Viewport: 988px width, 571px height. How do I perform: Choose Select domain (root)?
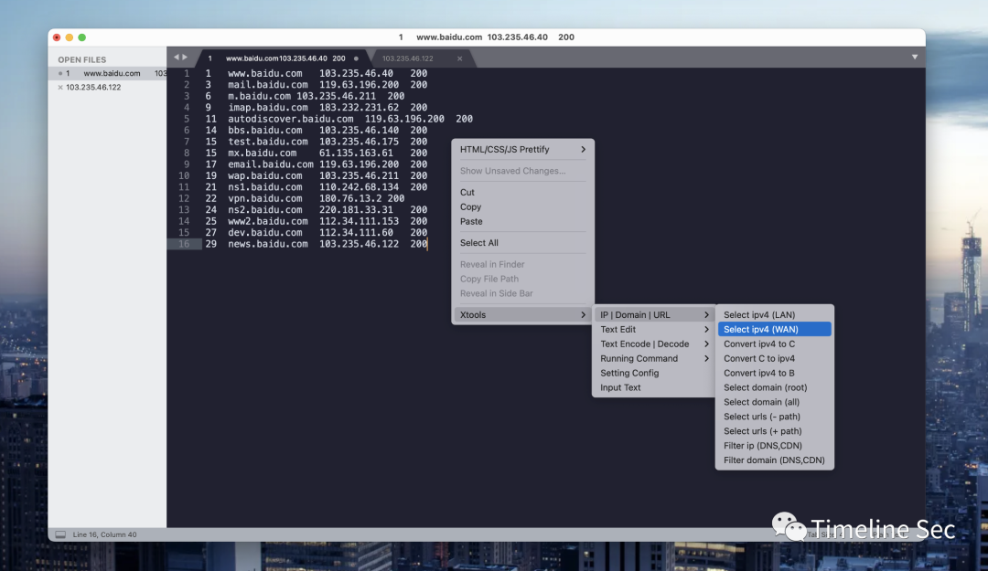775,387
